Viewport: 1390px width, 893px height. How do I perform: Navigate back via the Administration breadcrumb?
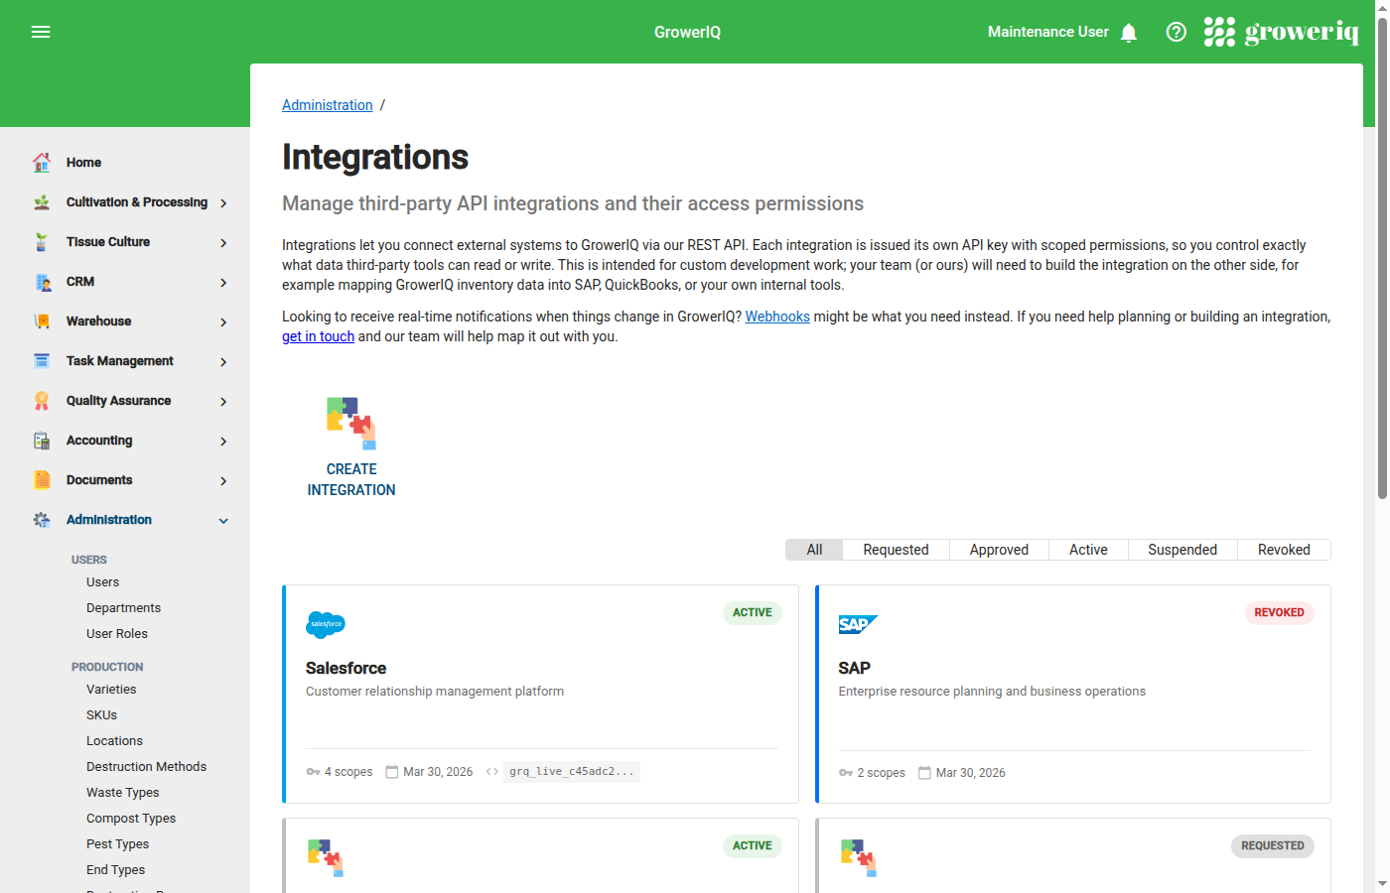[327, 104]
